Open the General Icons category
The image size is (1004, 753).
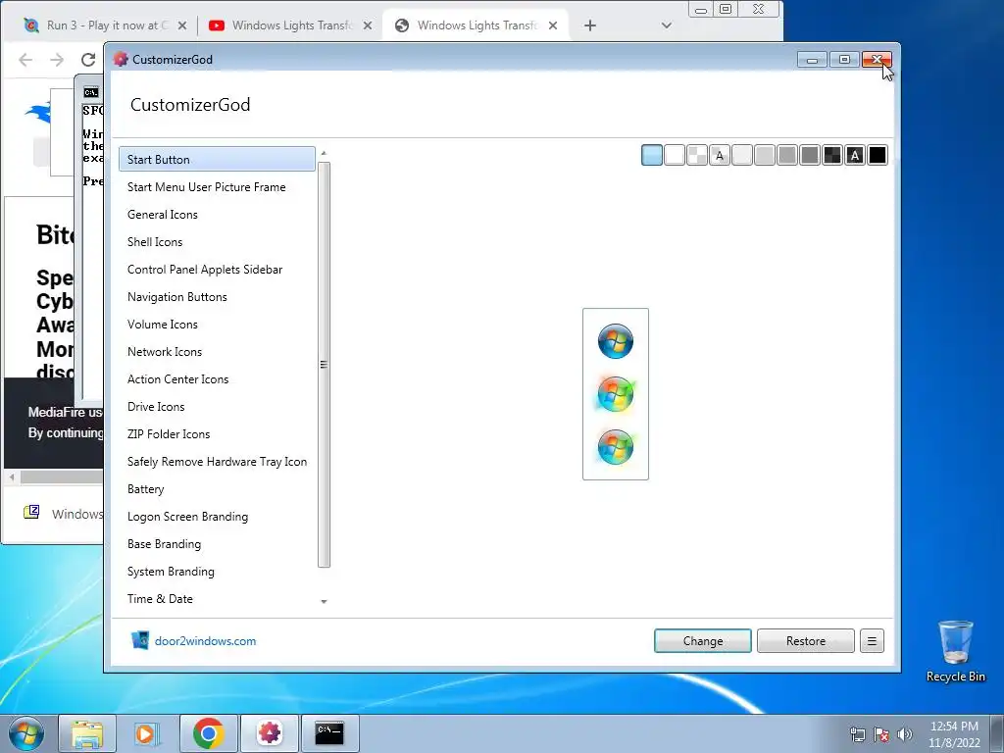(217, 215)
